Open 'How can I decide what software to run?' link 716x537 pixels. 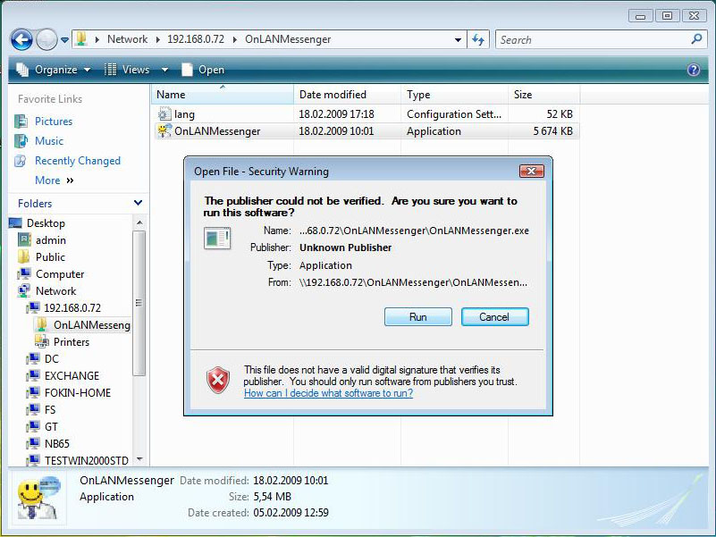(328, 393)
